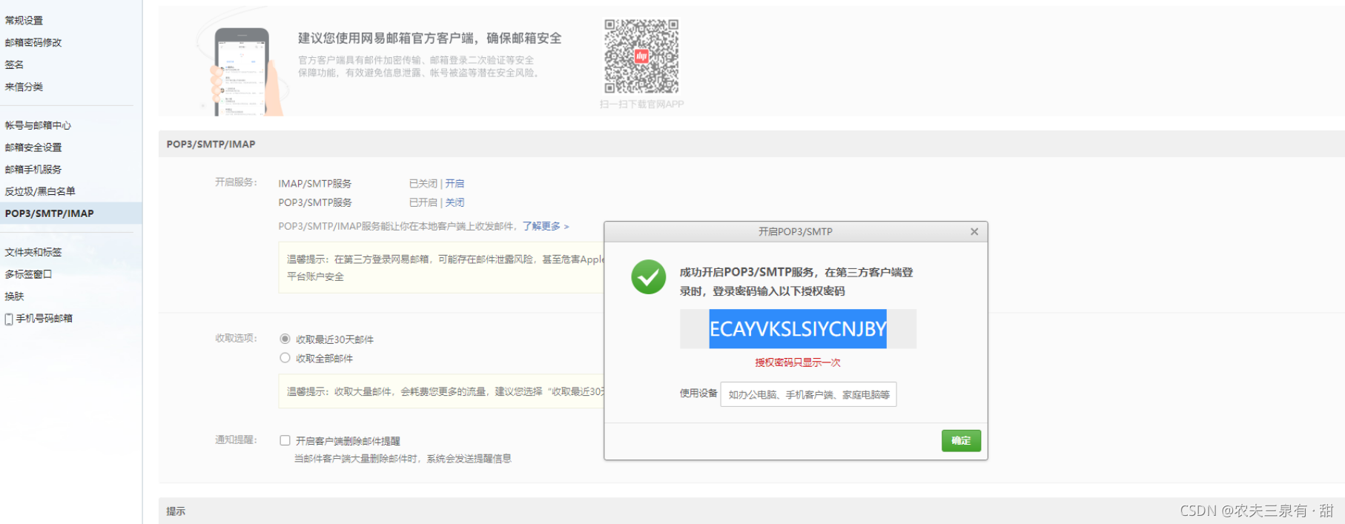Click the 建议您使用网易邮箱官方客户端 heading
The image size is (1345, 524).
point(430,38)
